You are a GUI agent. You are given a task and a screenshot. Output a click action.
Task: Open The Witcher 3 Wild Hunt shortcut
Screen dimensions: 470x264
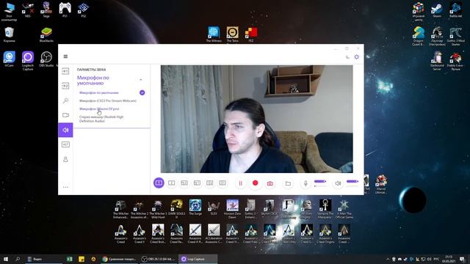click(x=158, y=209)
